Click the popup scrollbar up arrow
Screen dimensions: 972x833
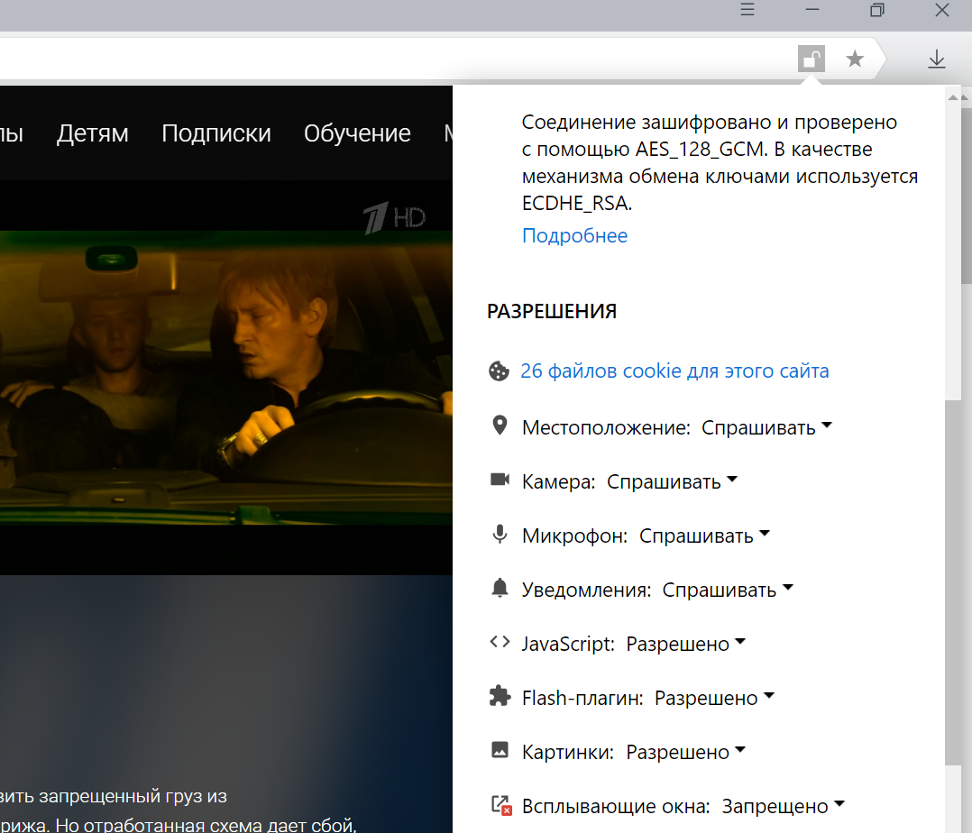pos(954,97)
